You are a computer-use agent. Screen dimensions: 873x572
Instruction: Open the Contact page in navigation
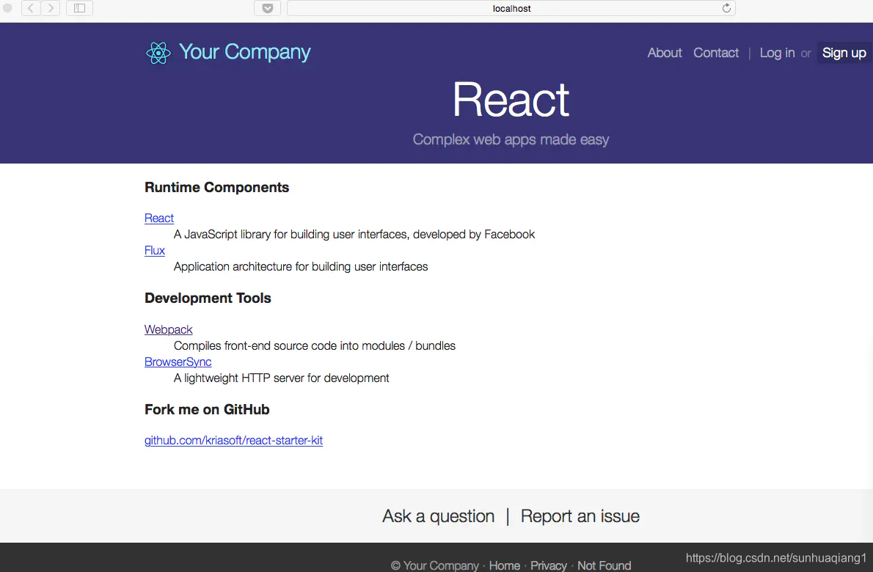(716, 53)
